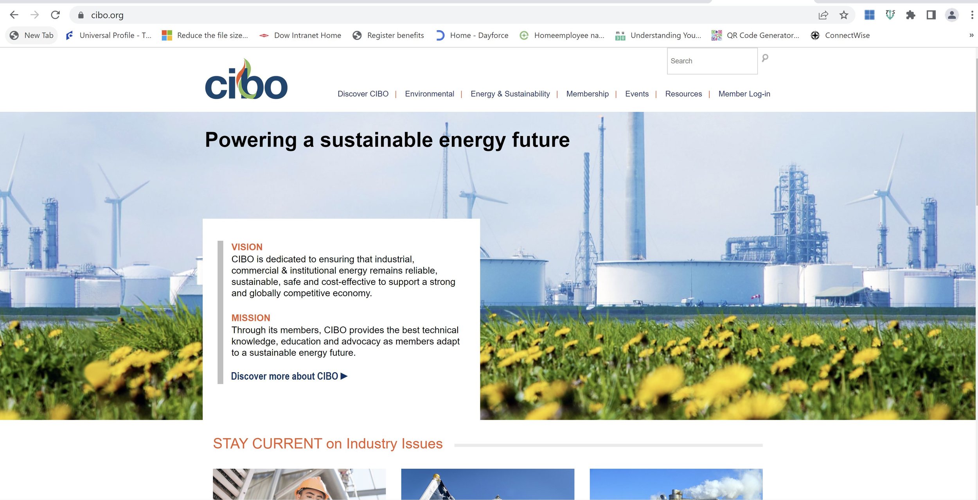The width and height of the screenshot is (978, 500).
Task: Show more bookmarks with the double chevron
Action: tap(971, 35)
